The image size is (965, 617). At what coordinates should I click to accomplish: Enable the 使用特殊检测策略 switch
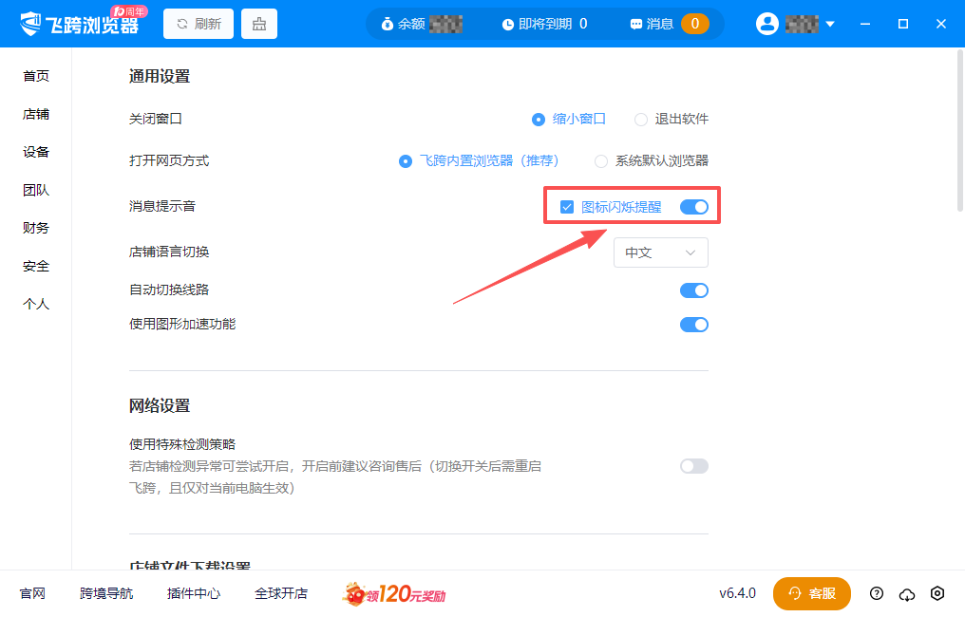694,466
